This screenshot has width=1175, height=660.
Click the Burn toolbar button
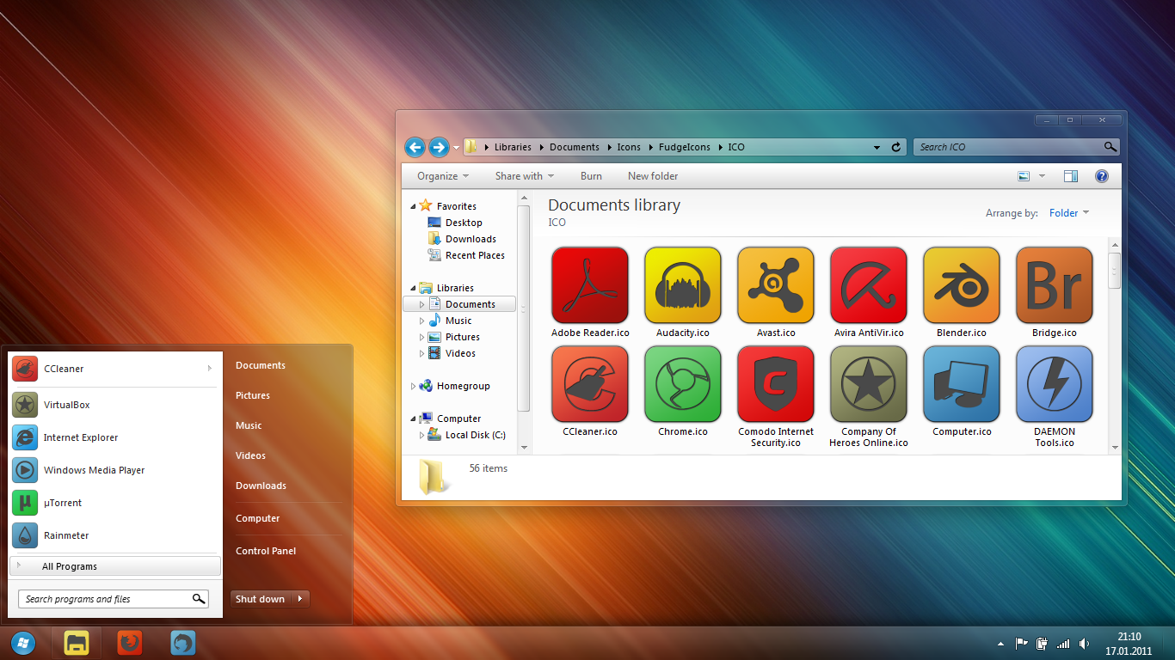point(591,176)
